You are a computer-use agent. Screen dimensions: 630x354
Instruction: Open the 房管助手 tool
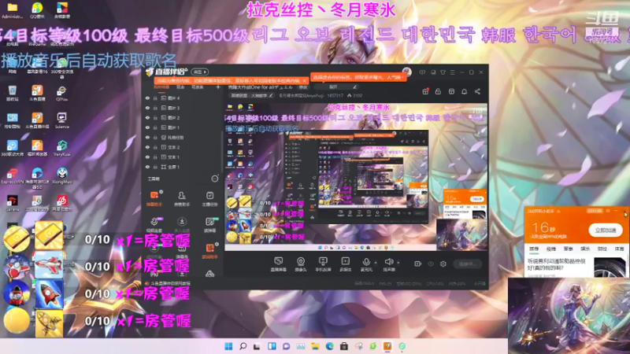click(x=182, y=199)
